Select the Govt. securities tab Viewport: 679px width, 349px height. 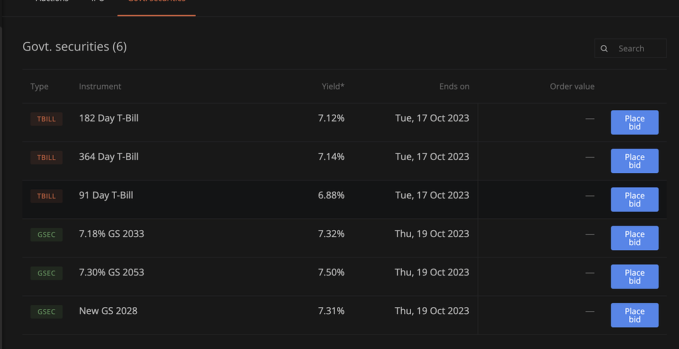[x=157, y=3]
